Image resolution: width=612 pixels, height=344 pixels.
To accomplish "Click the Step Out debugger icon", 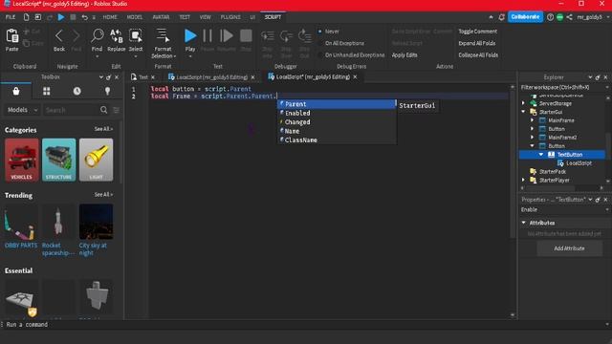I will (x=304, y=36).
